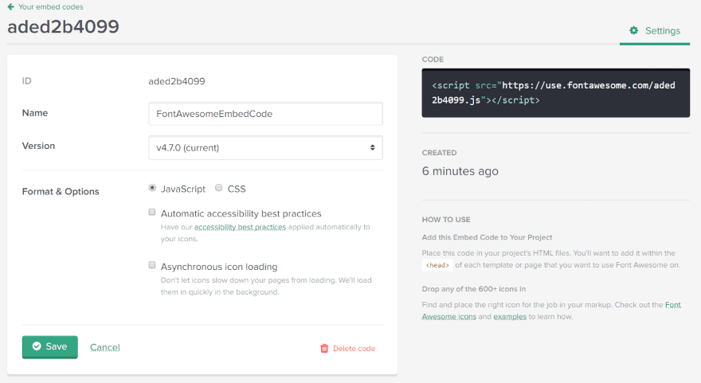Viewport: 701px width, 383px height.
Task: Select the JavaScript format radio button
Action: pyautogui.click(x=152, y=189)
